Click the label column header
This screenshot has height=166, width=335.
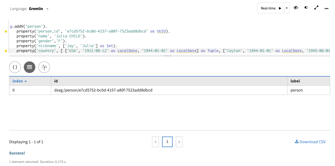click(x=308, y=81)
